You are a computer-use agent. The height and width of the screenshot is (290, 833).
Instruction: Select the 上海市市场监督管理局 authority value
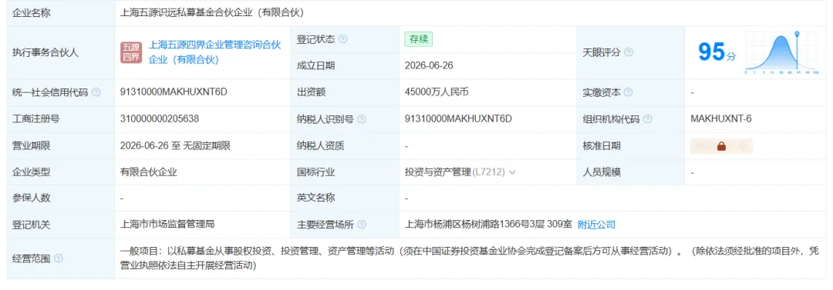167,225
